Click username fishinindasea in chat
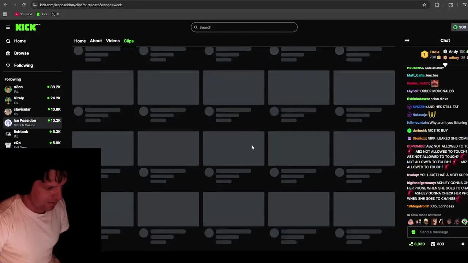468x263 pixels. (x=418, y=99)
